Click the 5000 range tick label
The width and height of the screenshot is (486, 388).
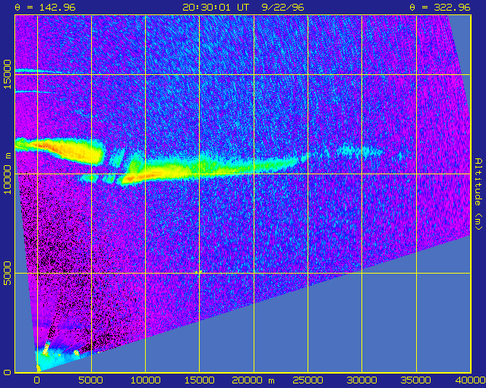(x=91, y=380)
